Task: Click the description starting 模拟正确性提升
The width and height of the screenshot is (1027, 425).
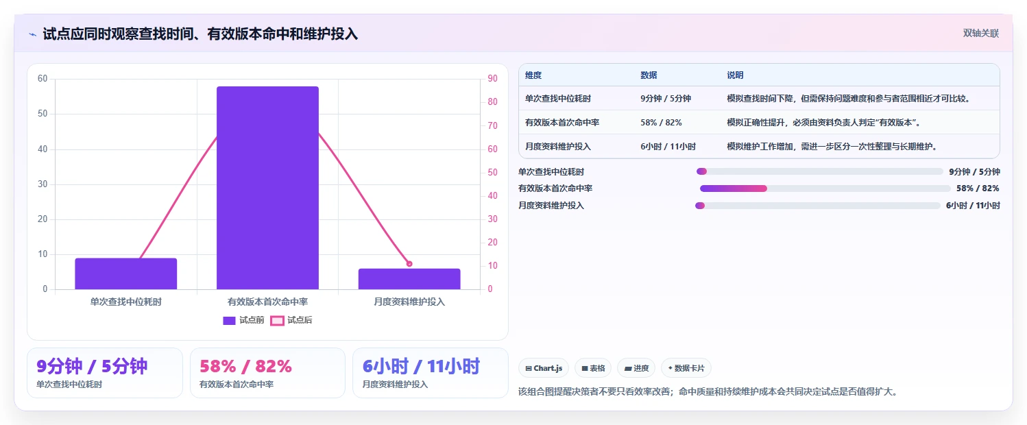Action: click(x=823, y=123)
